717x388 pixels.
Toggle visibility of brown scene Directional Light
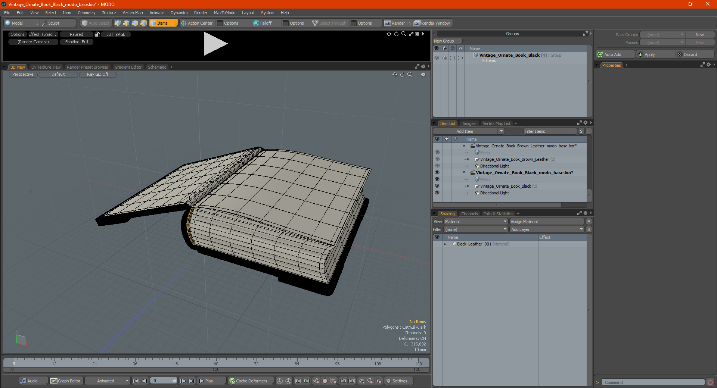pyautogui.click(x=437, y=166)
